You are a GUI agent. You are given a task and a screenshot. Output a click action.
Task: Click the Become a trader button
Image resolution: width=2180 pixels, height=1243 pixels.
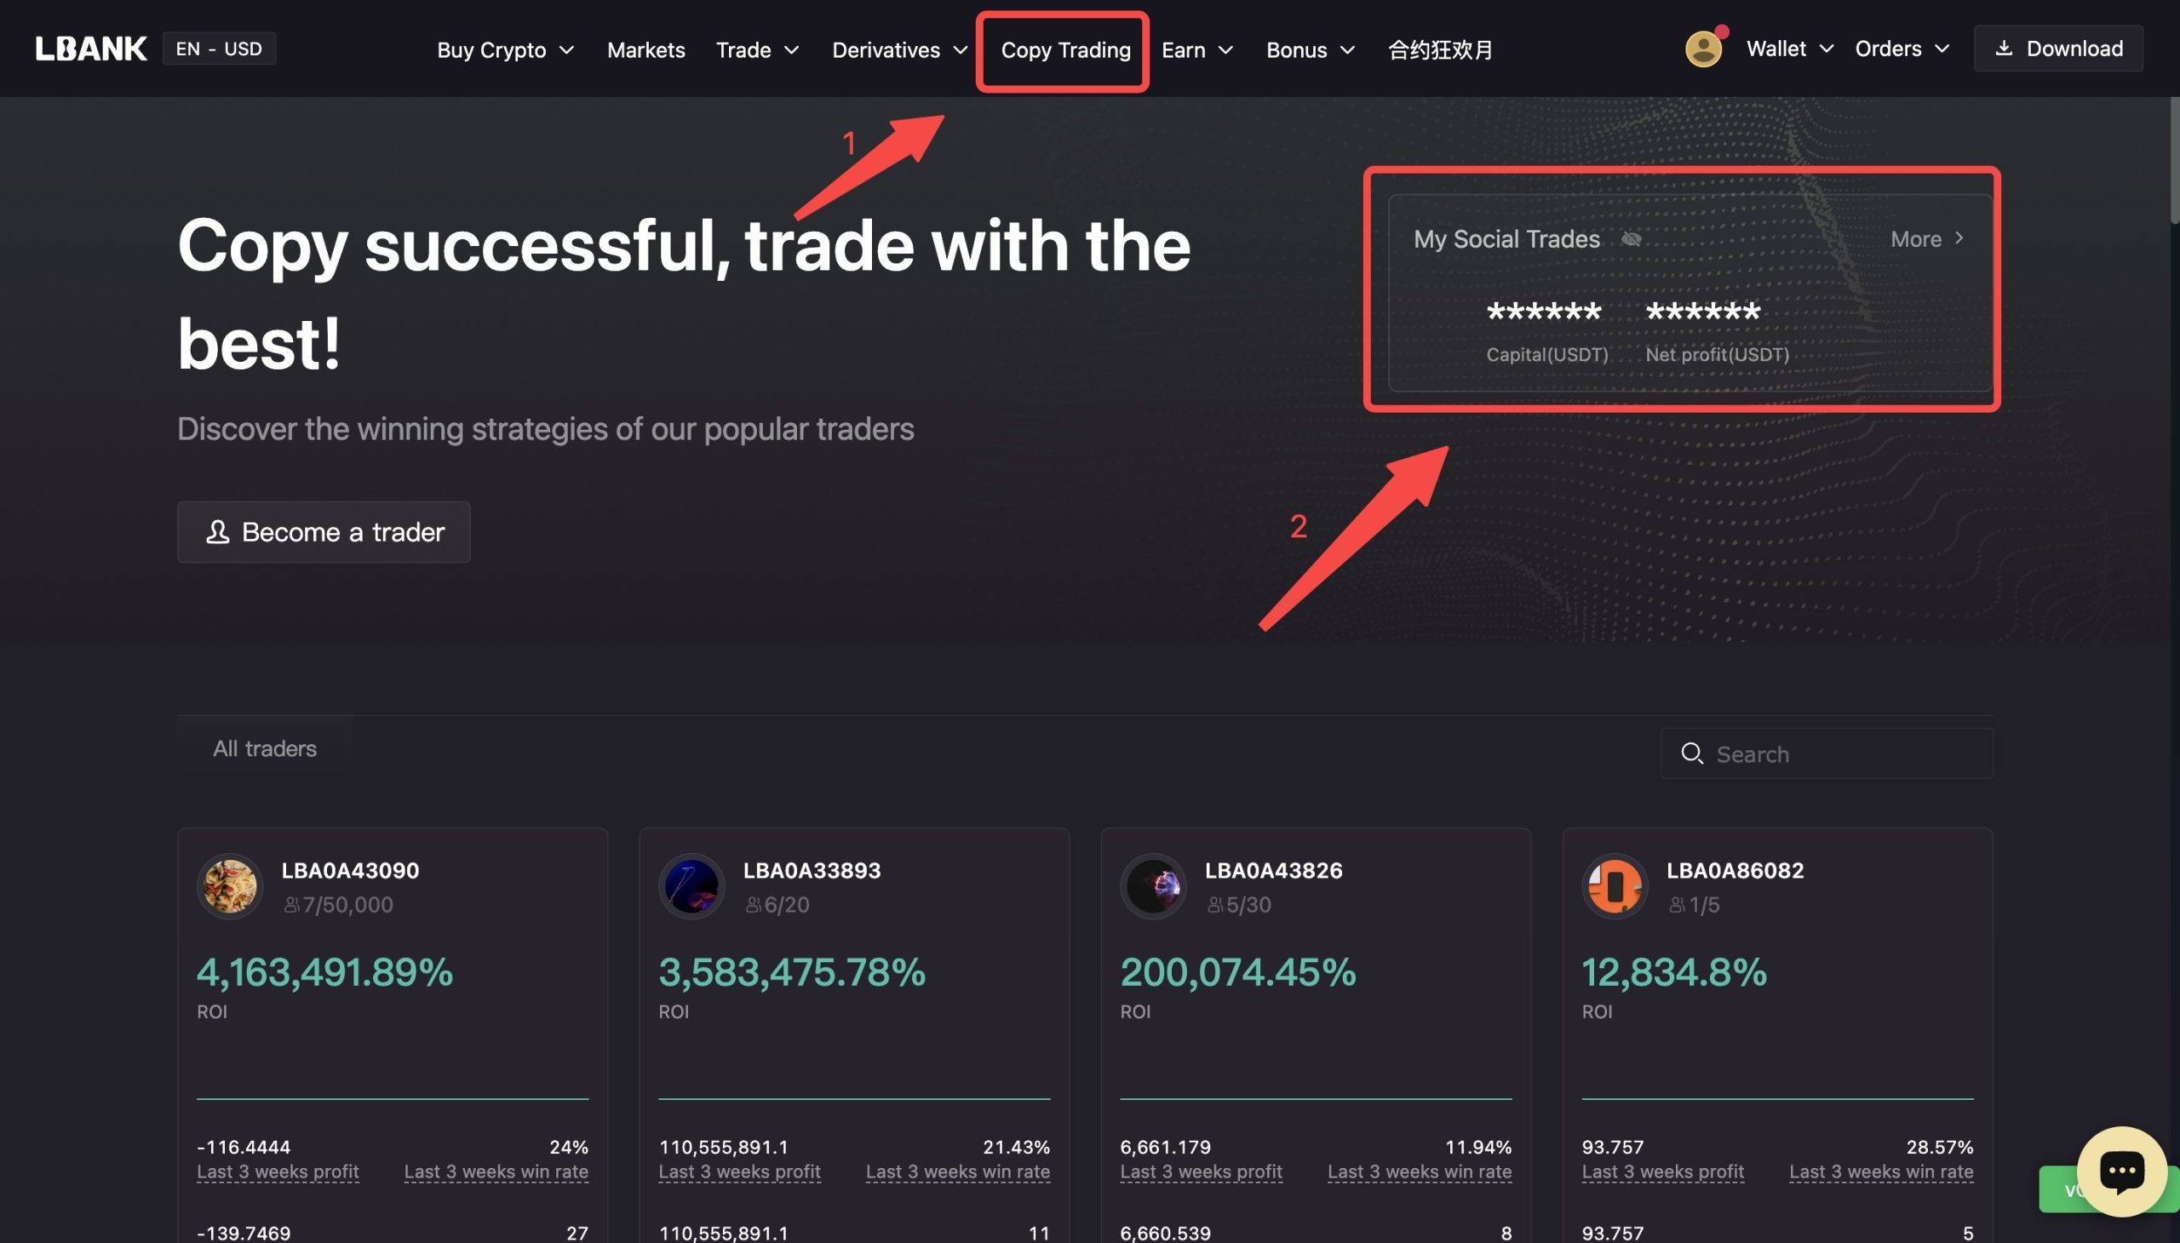click(x=324, y=532)
